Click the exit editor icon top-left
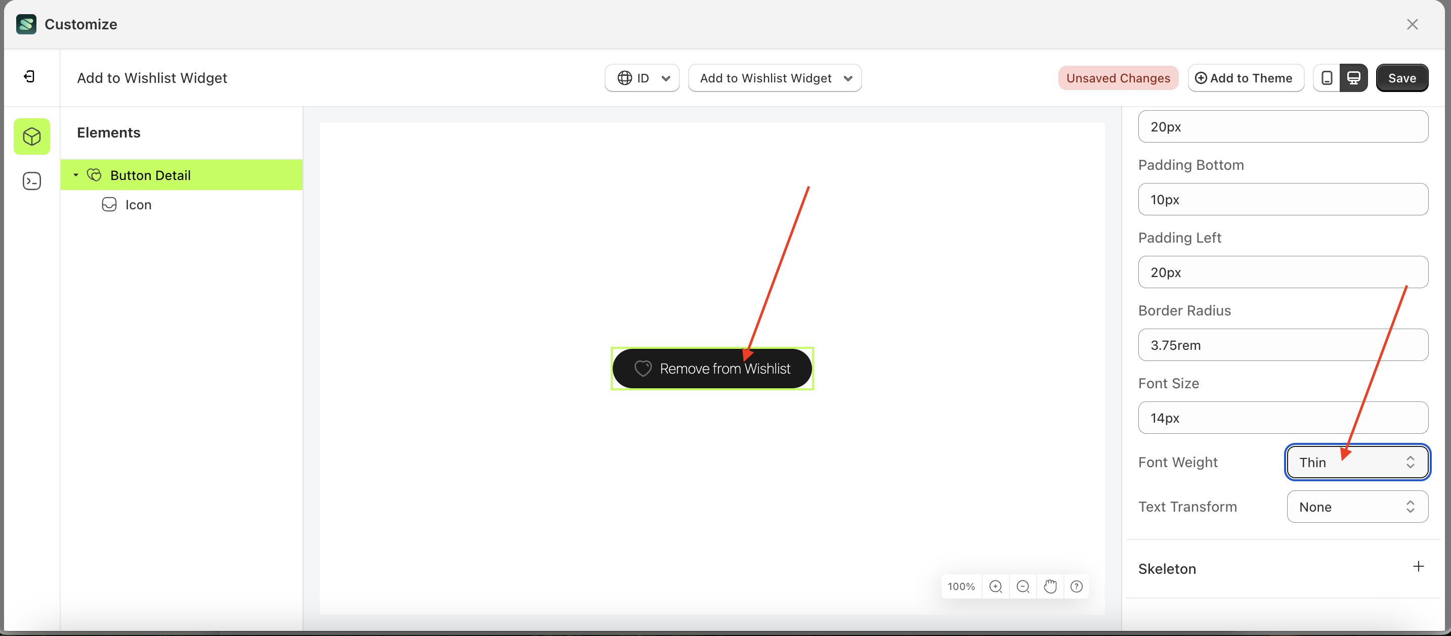 coord(29,76)
